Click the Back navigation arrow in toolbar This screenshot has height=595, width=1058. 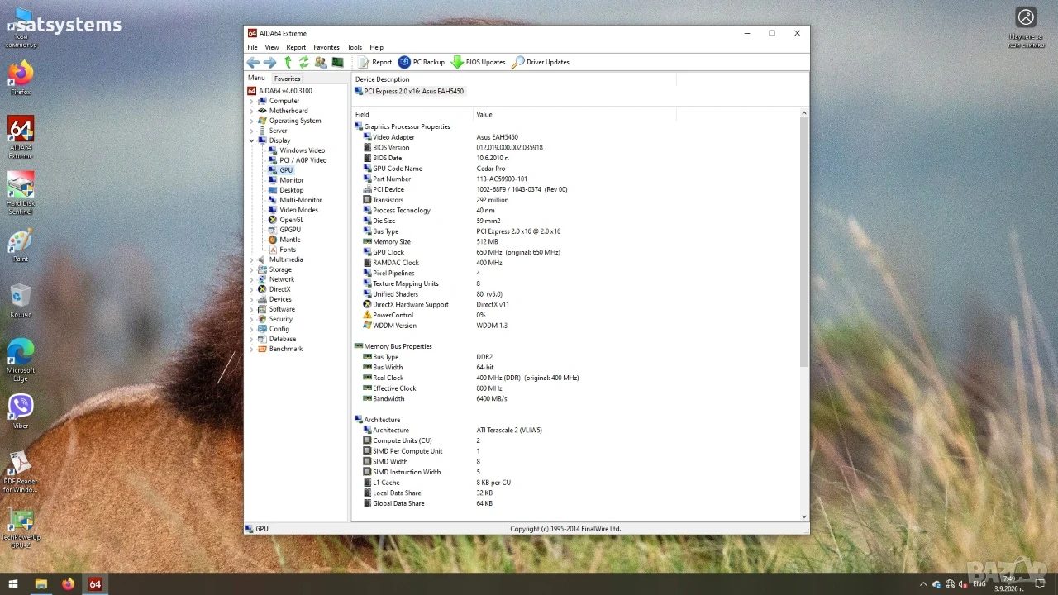tap(253, 62)
